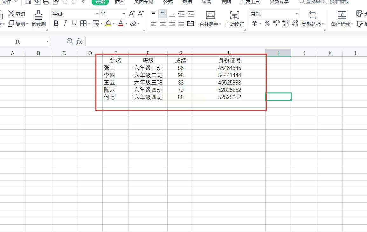Decrease decimal places

click(x=295, y=24)
